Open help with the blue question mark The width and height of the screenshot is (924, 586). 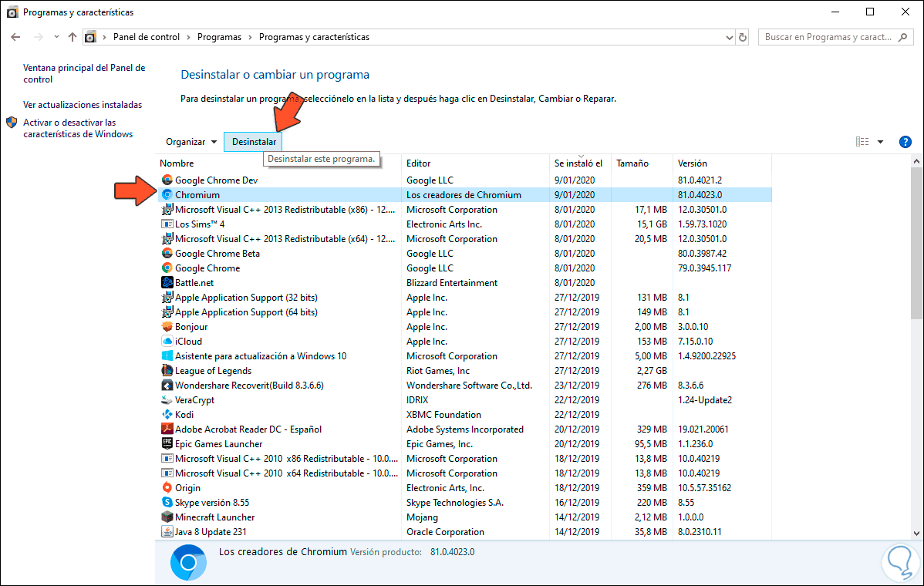coord(905,142)
